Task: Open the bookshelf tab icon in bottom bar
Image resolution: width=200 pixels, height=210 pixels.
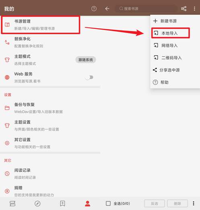Action: (x=12, y=204)
